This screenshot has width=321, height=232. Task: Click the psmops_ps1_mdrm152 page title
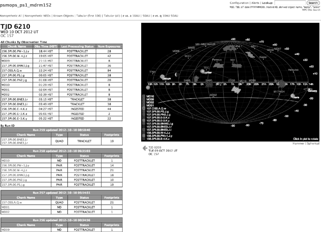click(26, 5)
